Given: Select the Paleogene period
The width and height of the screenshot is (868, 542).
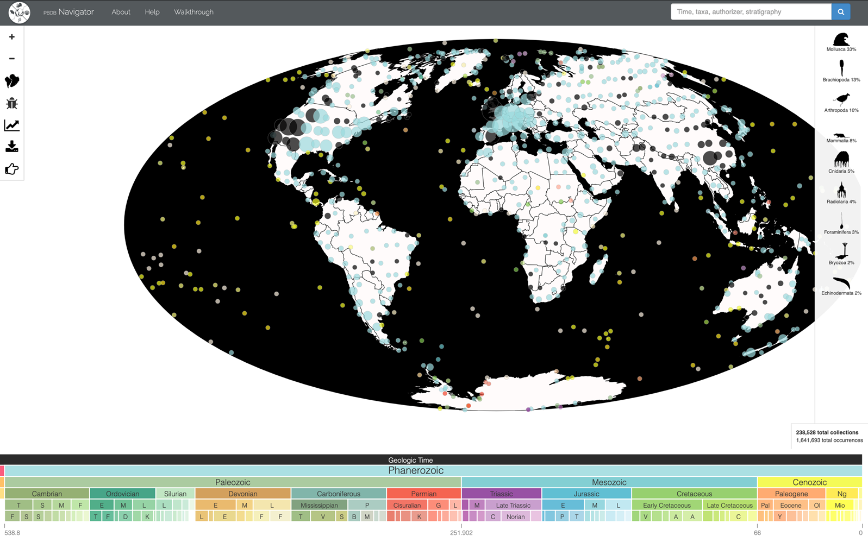Looking at the screenshot, I should [791, 494].
